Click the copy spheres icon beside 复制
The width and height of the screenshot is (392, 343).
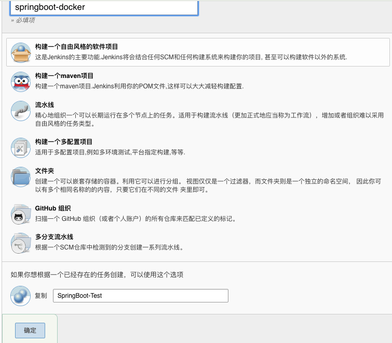(20, 296)
